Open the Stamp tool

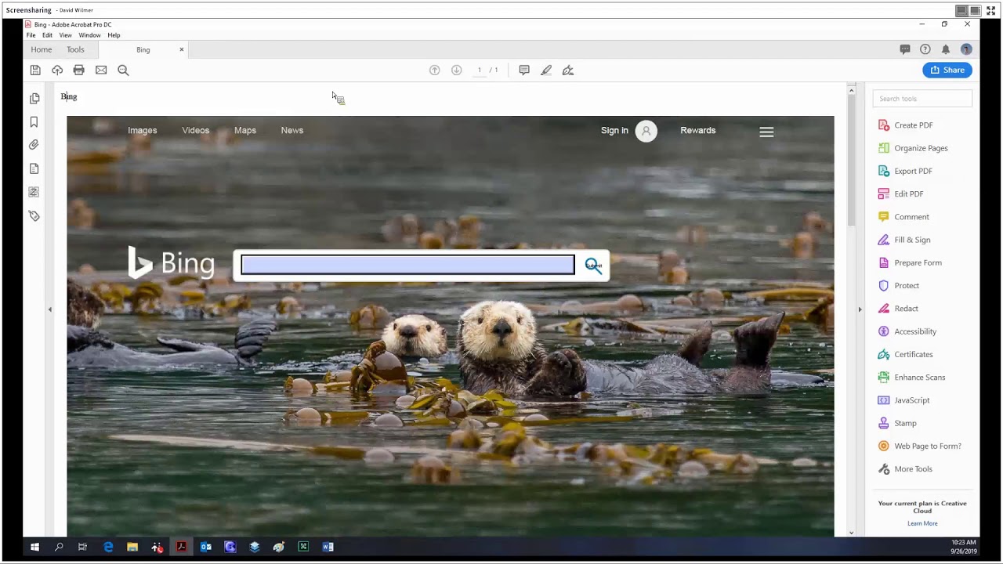coord(897,423)
